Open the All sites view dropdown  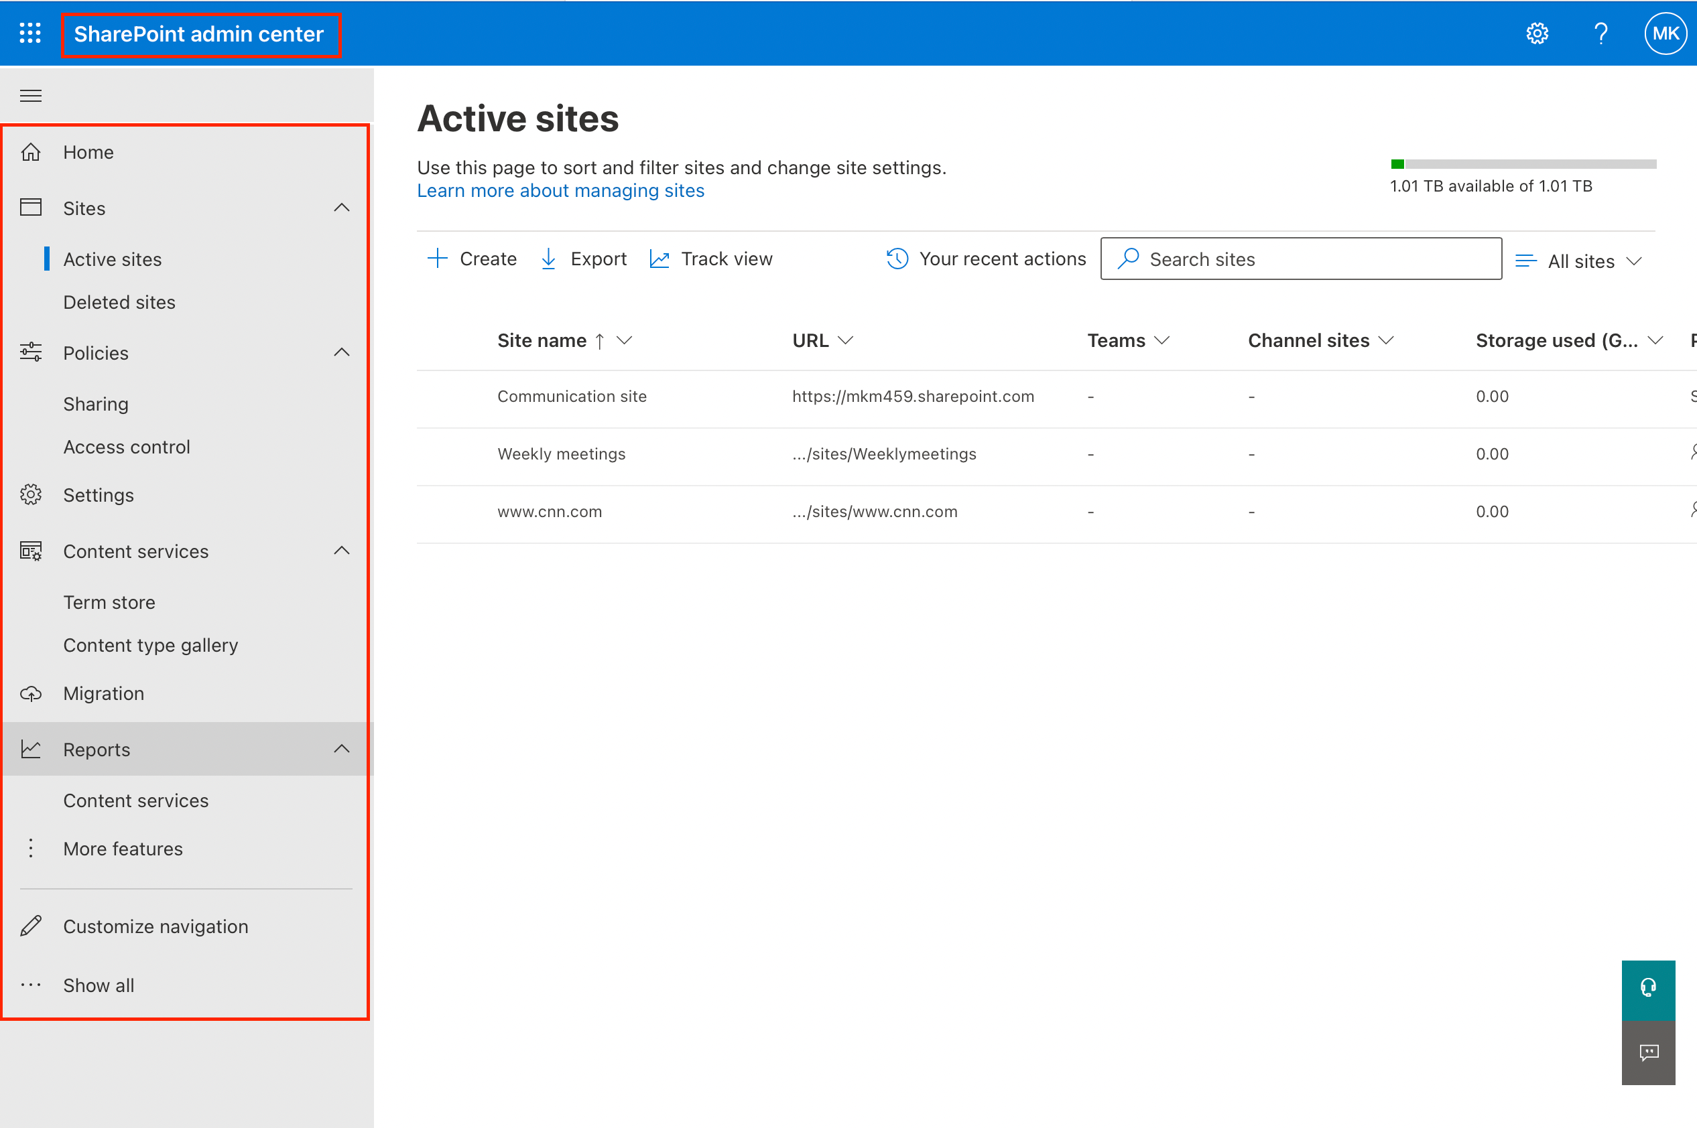click(1635, 261)
